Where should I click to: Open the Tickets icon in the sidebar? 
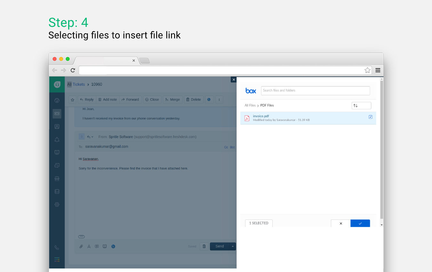point(57,113)
